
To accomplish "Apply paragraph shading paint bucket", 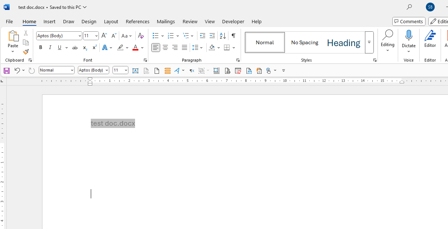I will click(x=212, y=48).
